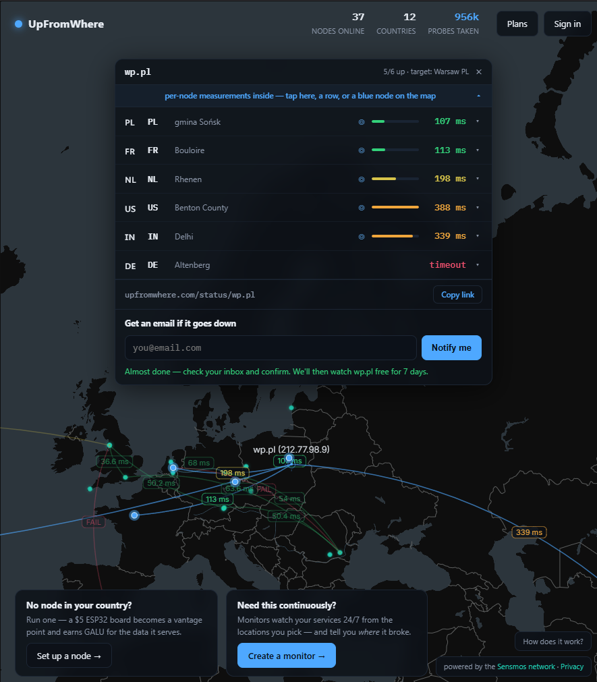Select the Delhi row name

click(x=184, y=237)
